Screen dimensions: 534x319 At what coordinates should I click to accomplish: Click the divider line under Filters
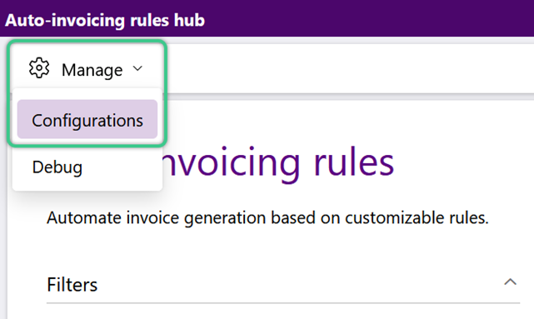coord(283,302)
